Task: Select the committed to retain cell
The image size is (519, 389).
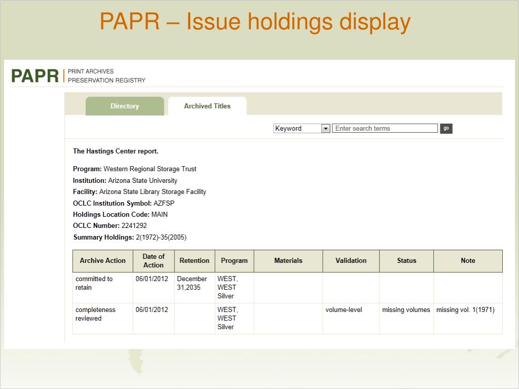Action: (x=102, y=288)
